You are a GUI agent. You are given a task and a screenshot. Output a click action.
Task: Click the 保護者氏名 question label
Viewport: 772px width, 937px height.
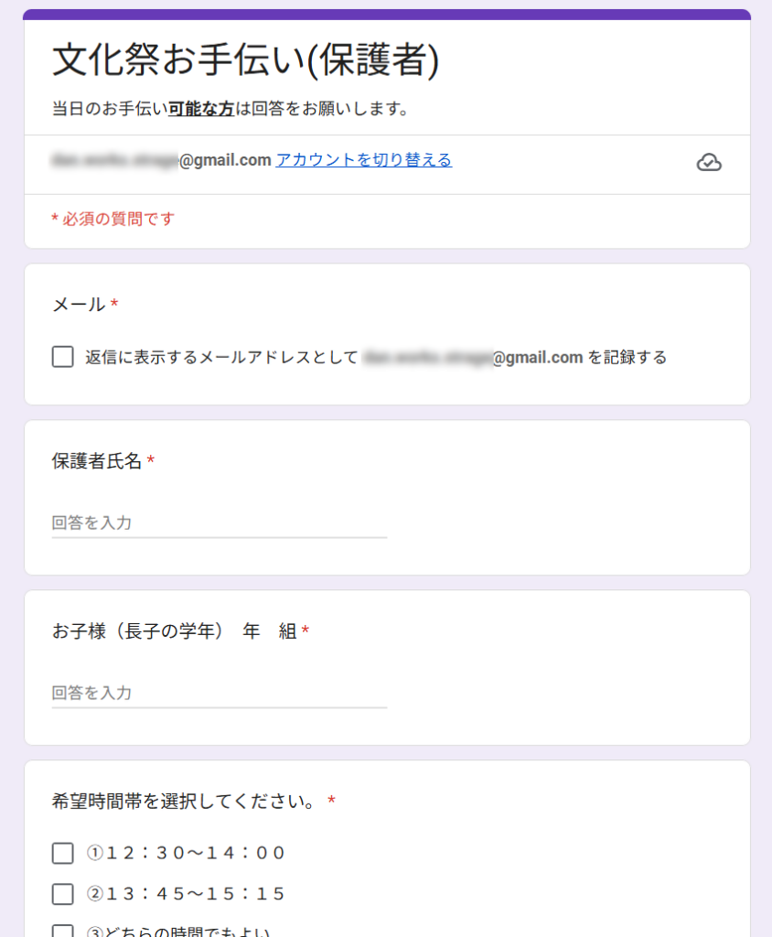pos(97,461)
